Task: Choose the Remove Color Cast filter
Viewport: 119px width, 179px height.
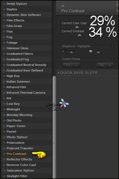Action: click(21, 165)
